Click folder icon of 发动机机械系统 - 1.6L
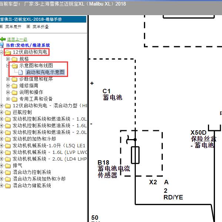The width and height of the screenshot is (222, 222). (x=8, y=152)
